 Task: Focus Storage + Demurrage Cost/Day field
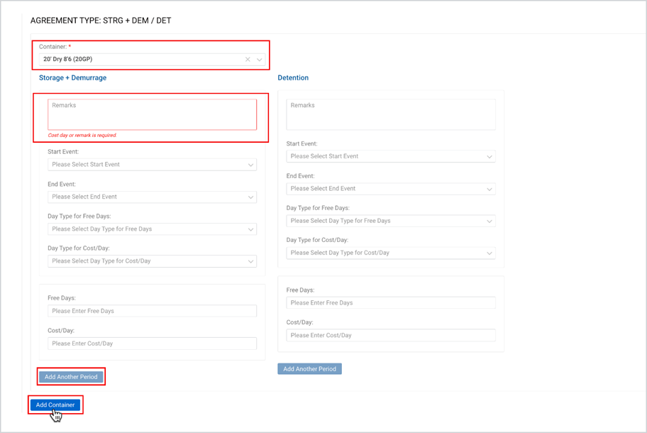152,344
